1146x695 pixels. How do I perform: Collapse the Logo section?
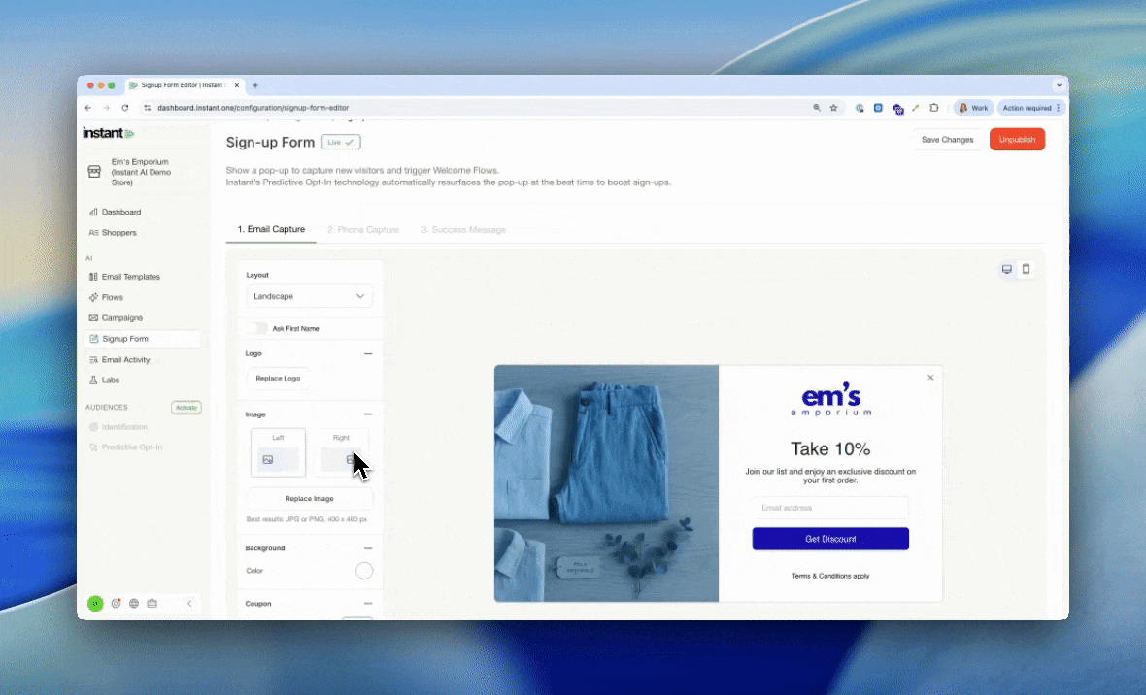tap(367, 354)
